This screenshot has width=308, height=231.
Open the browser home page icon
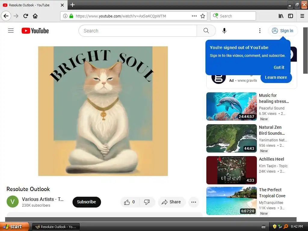[x=35, y=16]
